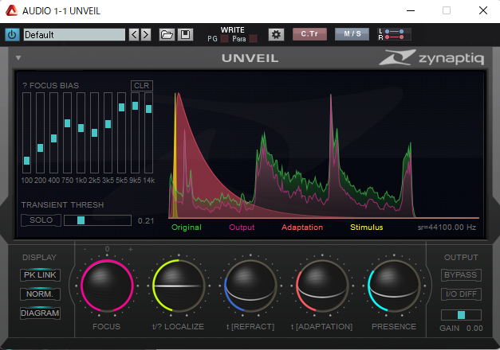Click the Default preset name field
The image size is (500, 350).
[74, 34]
